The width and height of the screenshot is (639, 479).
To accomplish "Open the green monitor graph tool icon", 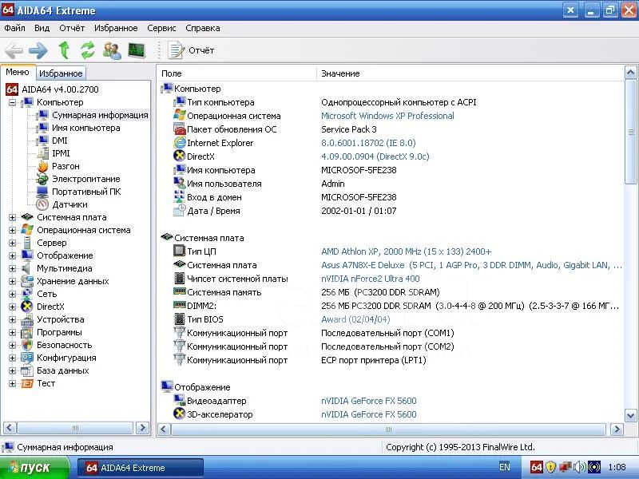I will 137,50.
